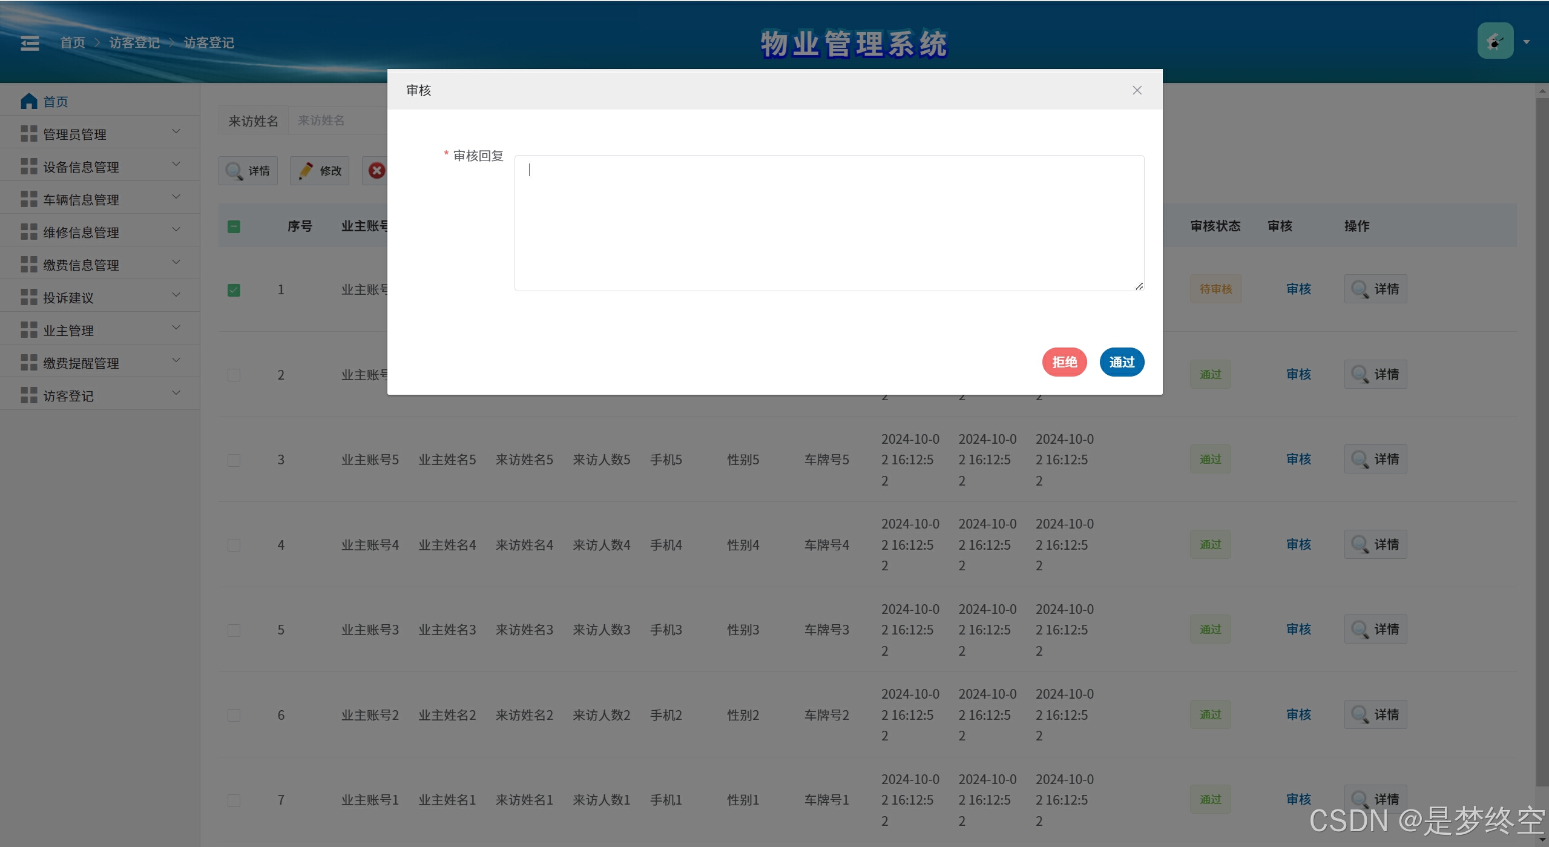The width and height of the screenshot is (1549, 847).
Task: Toggle the header select-all checkbox
Action: (234, 226)
